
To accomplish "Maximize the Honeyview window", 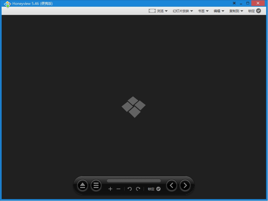I will (248, 3).
